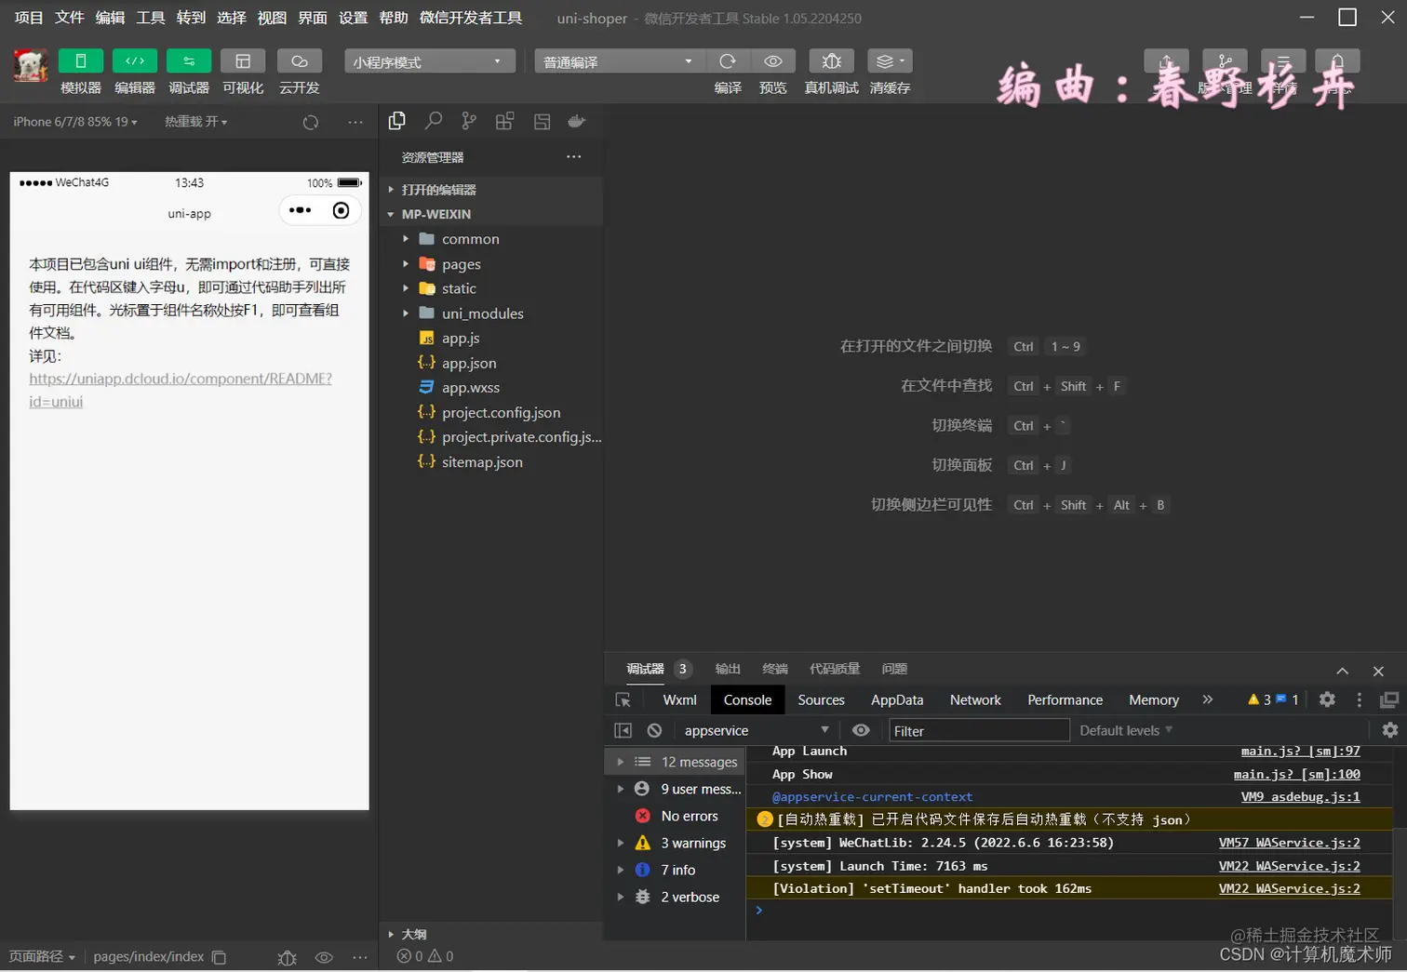Expand the common folder

493,239
